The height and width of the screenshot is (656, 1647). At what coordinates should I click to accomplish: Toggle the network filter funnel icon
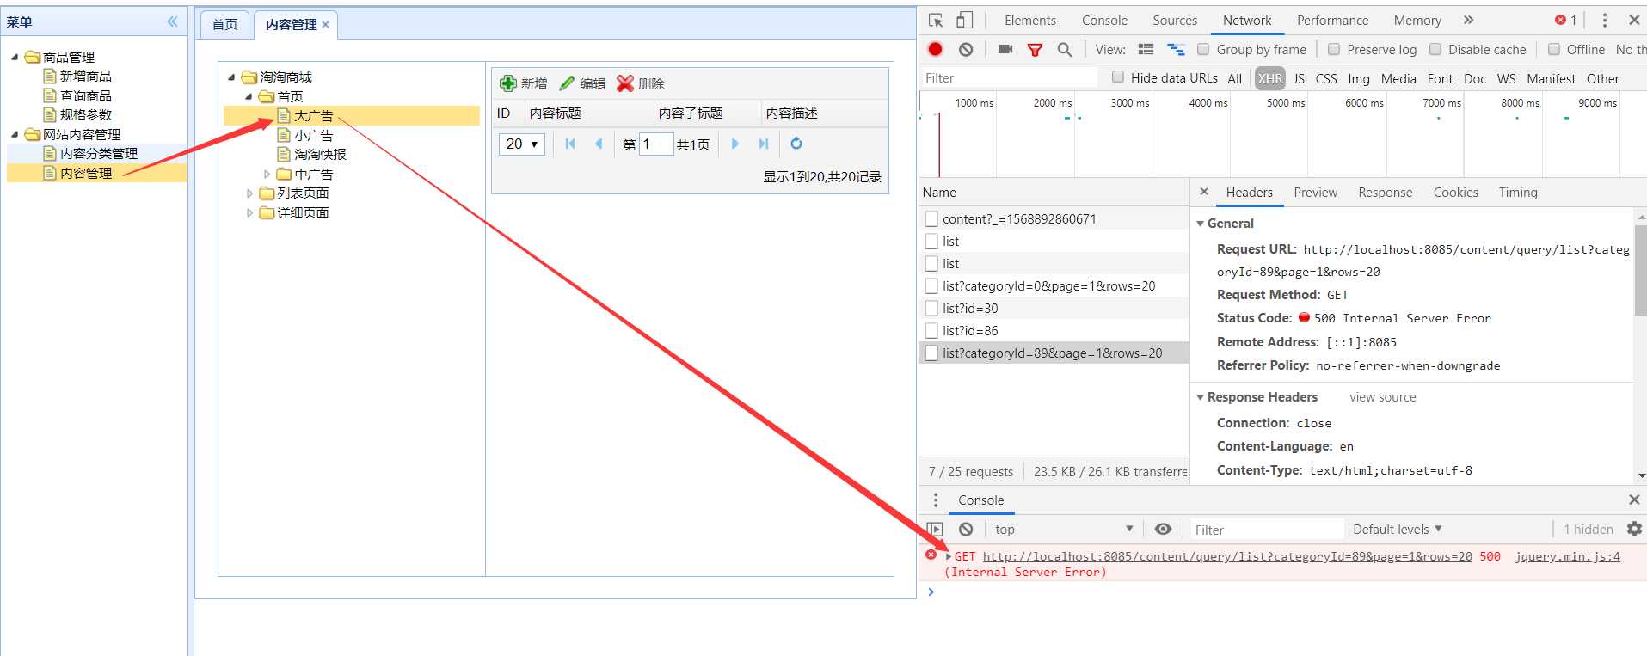click(1036, 50)
